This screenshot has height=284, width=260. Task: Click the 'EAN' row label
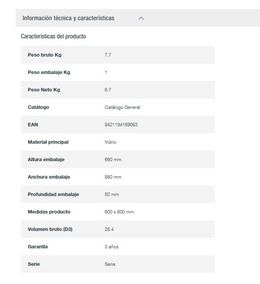(33, 125)
